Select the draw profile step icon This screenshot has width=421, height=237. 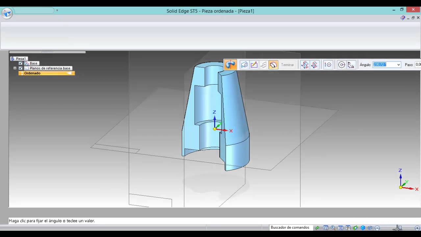[x=254, y=65]
